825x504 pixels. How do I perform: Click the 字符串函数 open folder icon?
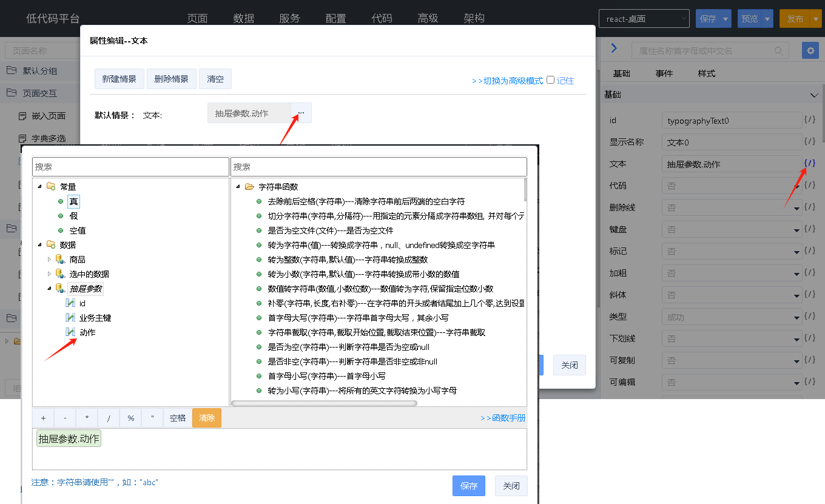[x=249, y=186]
